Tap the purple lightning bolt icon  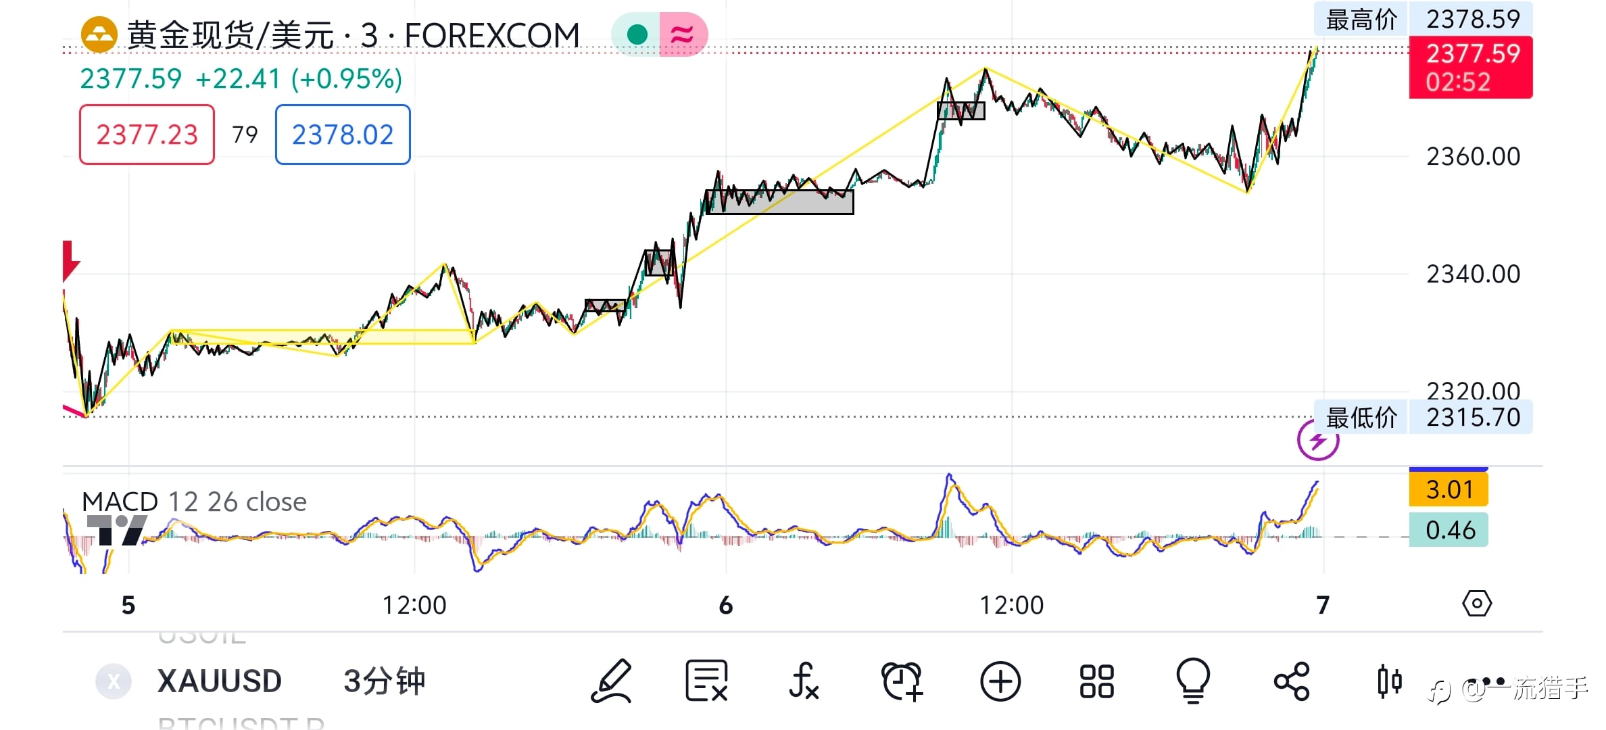point(1317,441)
